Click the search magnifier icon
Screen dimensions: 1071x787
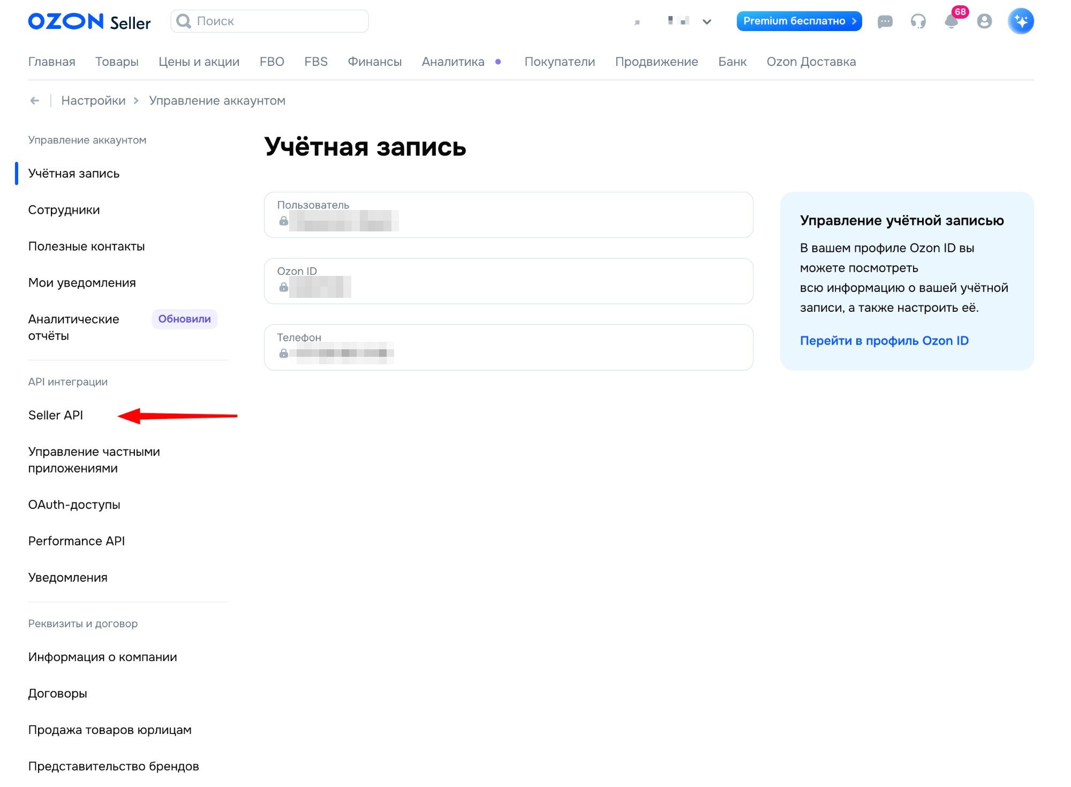184,21
